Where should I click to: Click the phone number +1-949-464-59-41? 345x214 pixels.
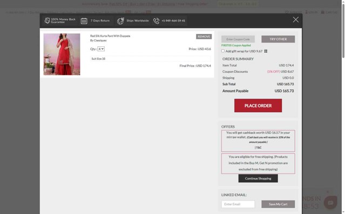click(x=173, y=20)
